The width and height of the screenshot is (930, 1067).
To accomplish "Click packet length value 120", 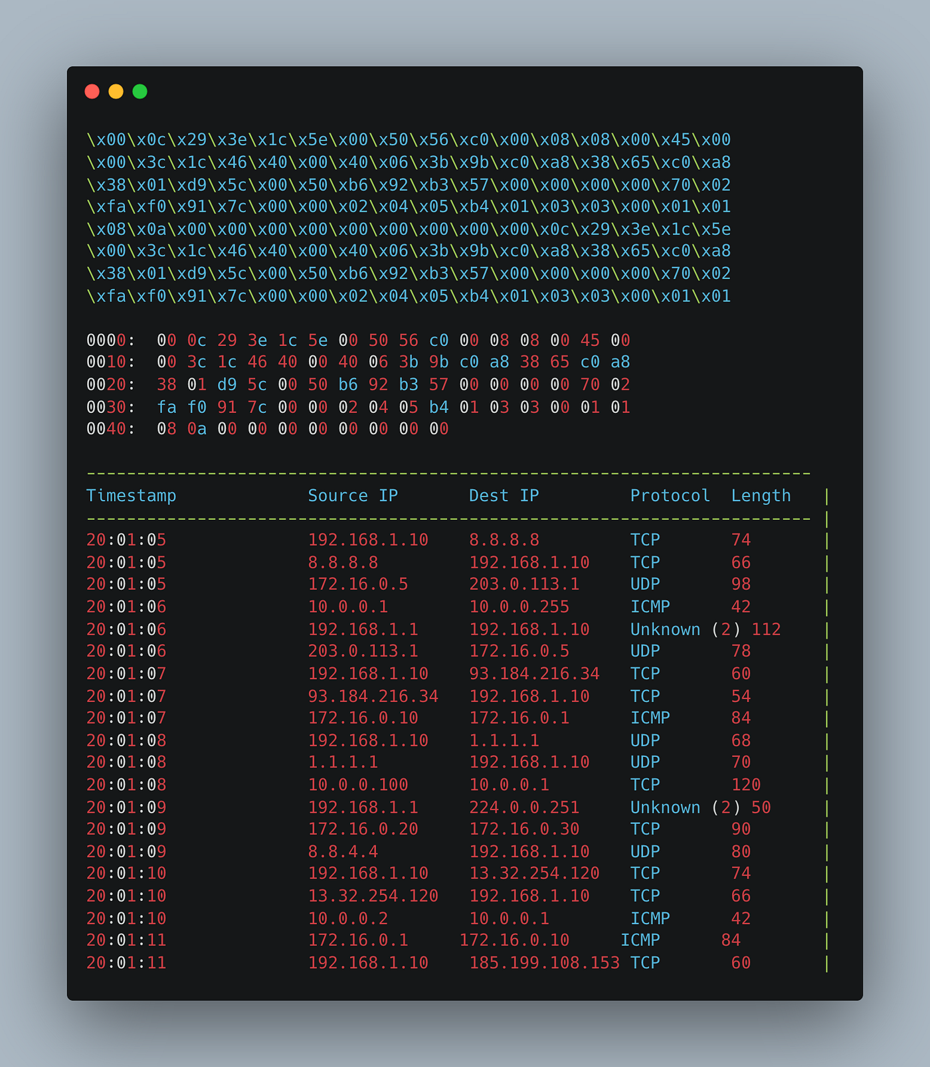I will (x=745, y=785).
